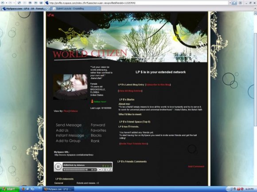Viewport: 257px width, 192px height.
Task: Click the MySpace URL text
Action: [74, 155]
